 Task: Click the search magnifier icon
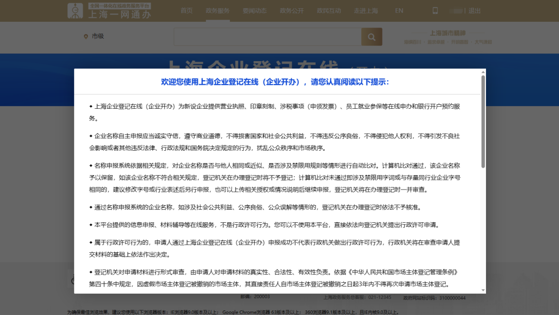point(372,37)
